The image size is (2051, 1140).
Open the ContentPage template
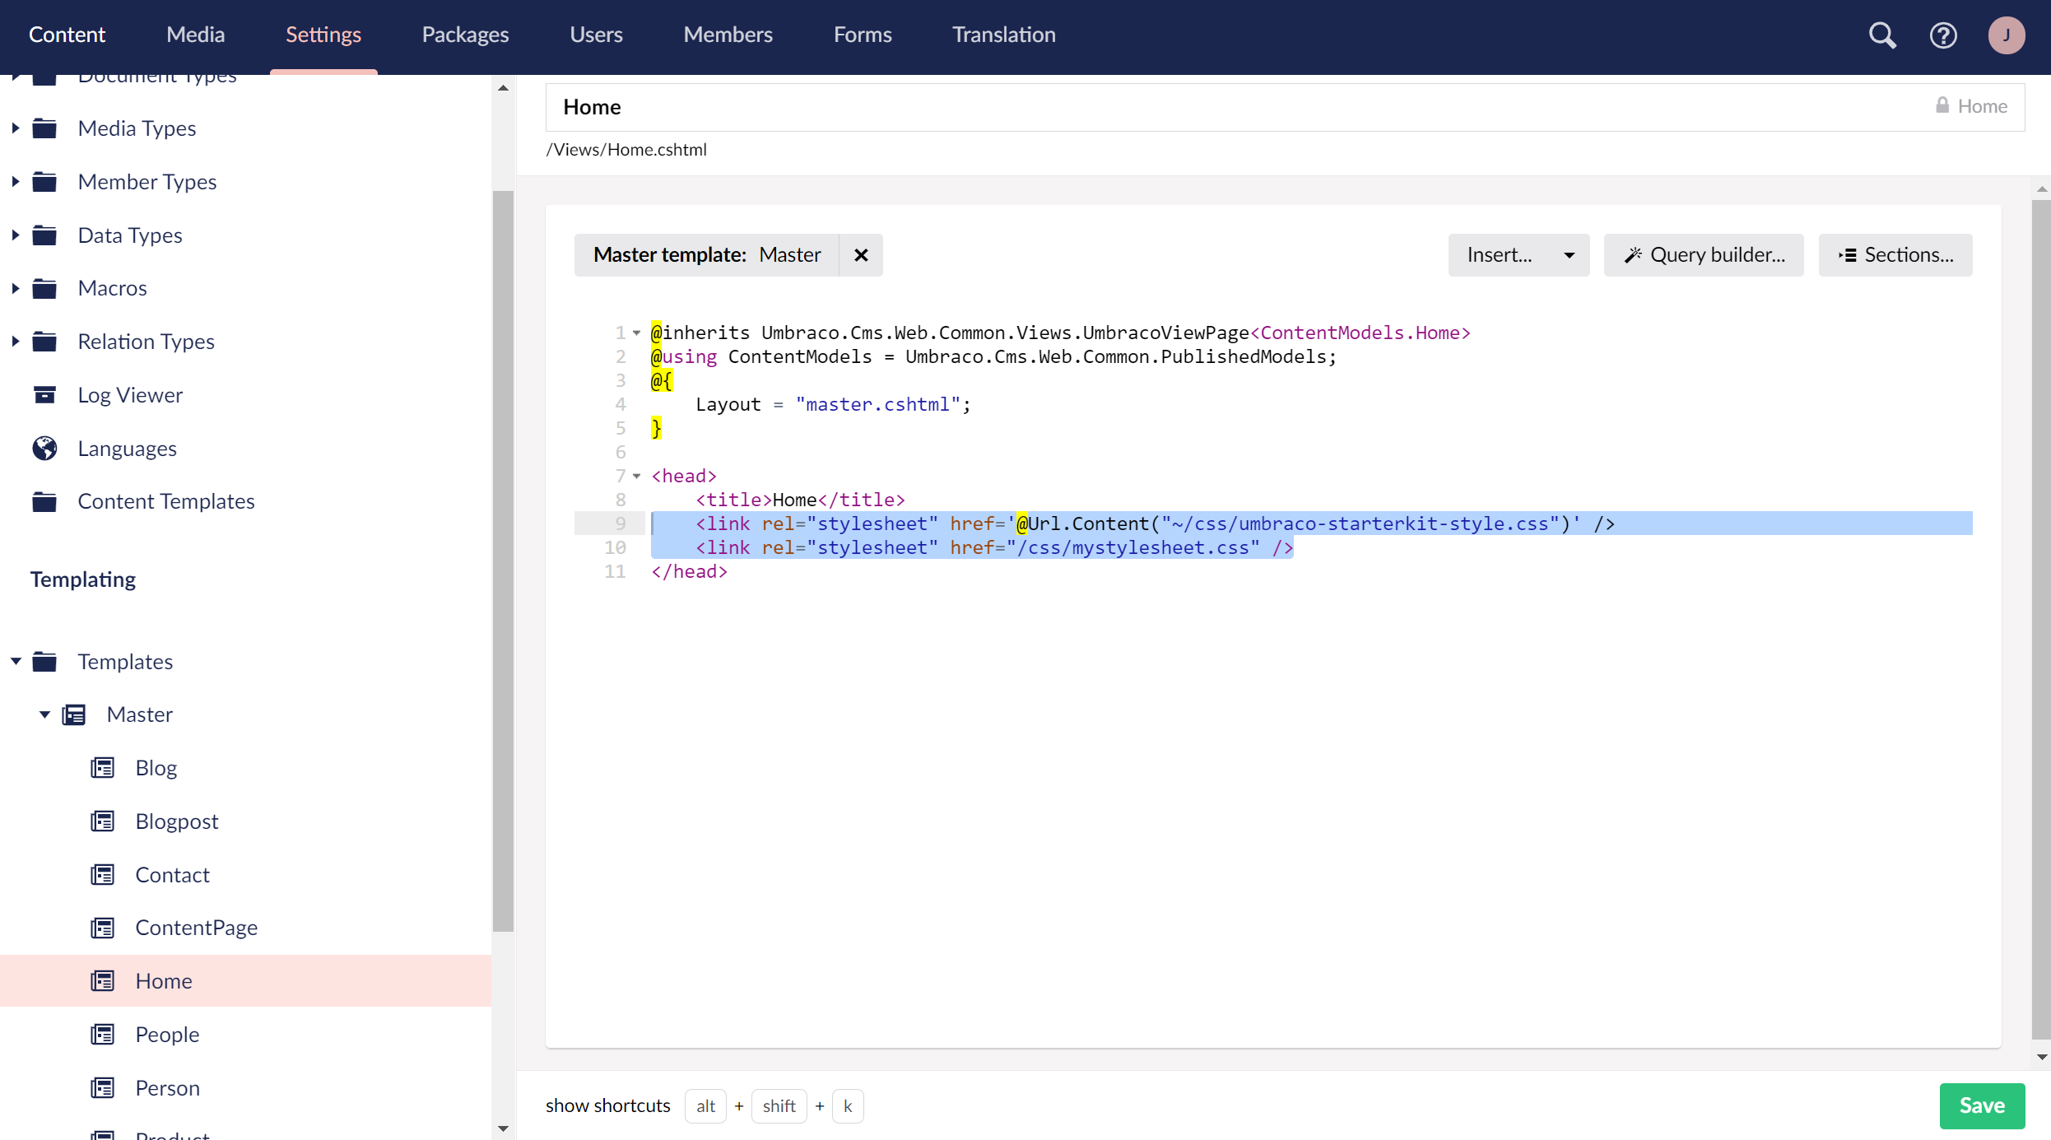[x=196, y=928]
